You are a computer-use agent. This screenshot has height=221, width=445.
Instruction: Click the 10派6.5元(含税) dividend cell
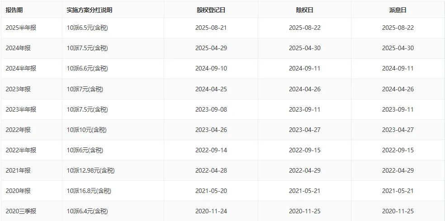click(87, 28)
